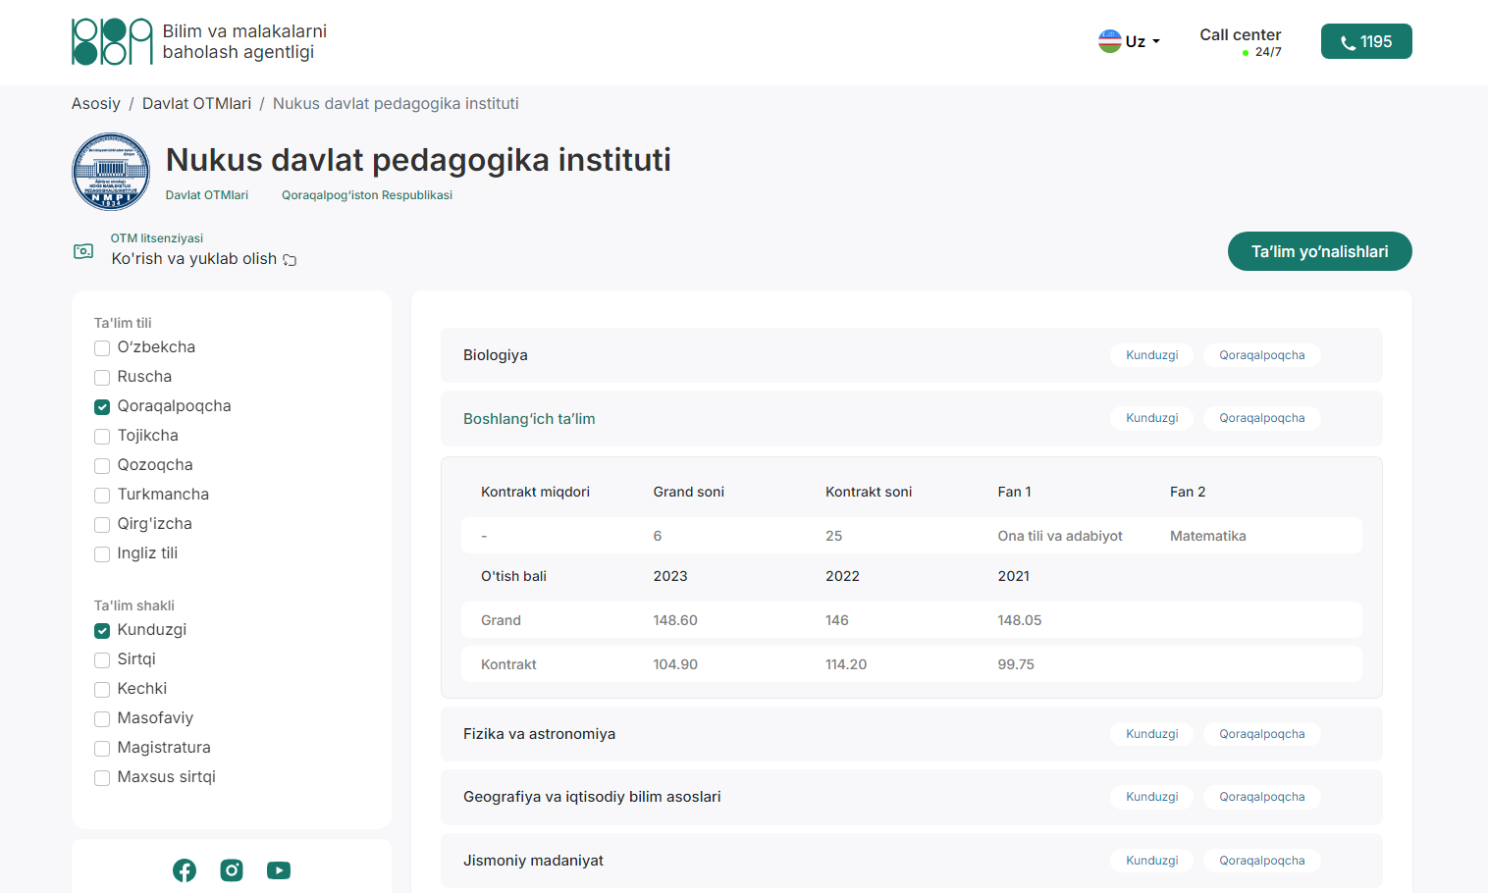Tick the Sirtqi study form checkbox
1488x893 pixels.
[x=102, y=660]
